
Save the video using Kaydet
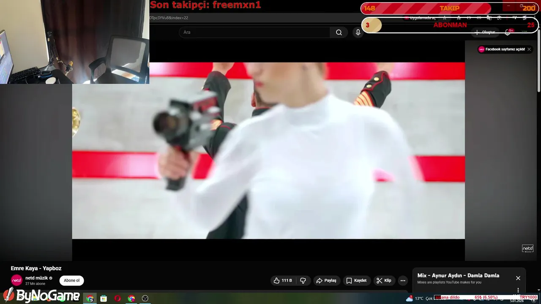pyautogui.click(x=356, y=280)
